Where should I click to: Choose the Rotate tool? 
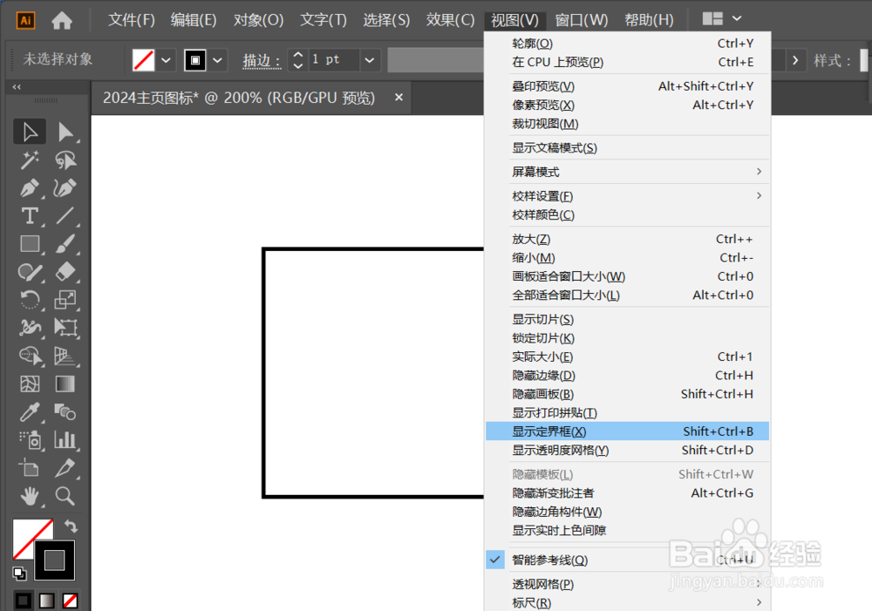point(30,300)
